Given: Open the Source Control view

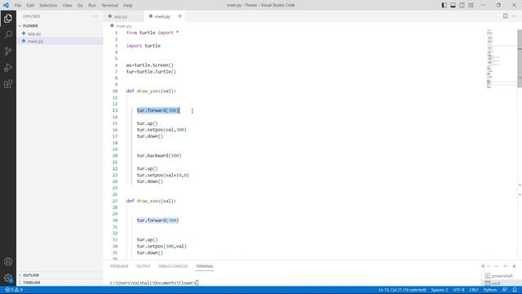Looking at the screenshot, I should pyautogui.click(x=8, y=51).
